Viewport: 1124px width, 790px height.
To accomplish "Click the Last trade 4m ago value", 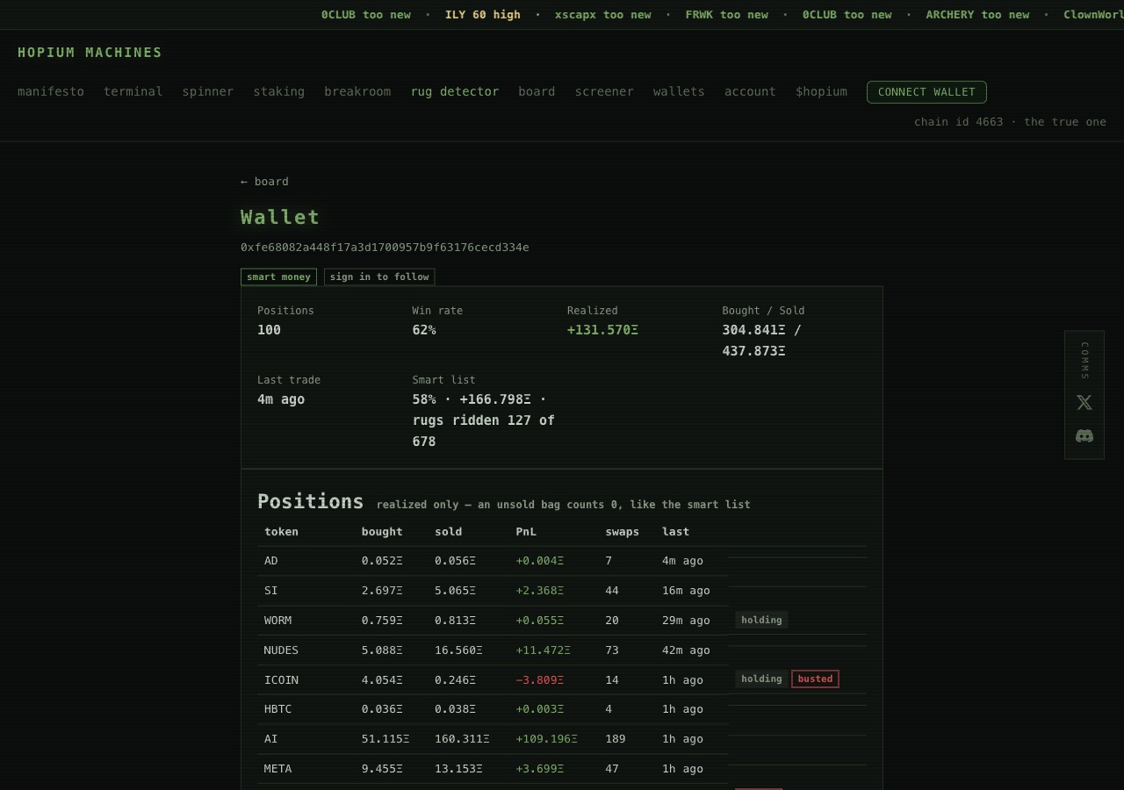I will 281,399.
